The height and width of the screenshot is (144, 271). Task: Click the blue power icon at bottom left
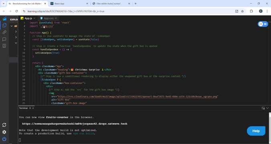[x=4, y=139]
